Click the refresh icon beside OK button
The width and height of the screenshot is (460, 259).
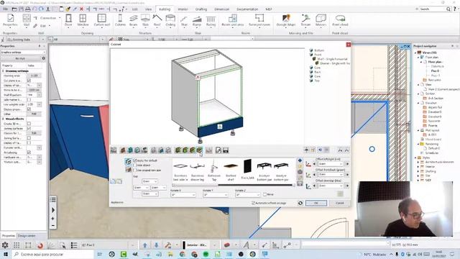(x=300, y=203)
